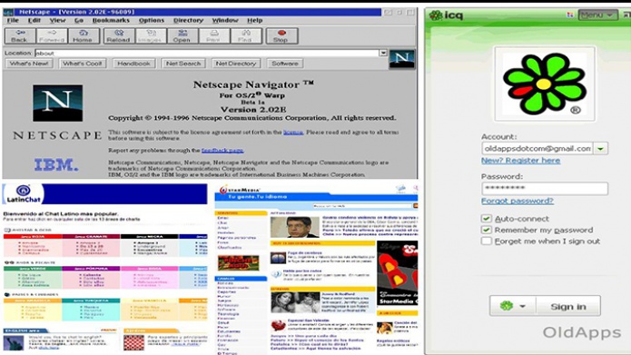This screenshot has width=631, height=355.
Task: Click the Back button in Netscape toolbar
Action: (19, 35)
